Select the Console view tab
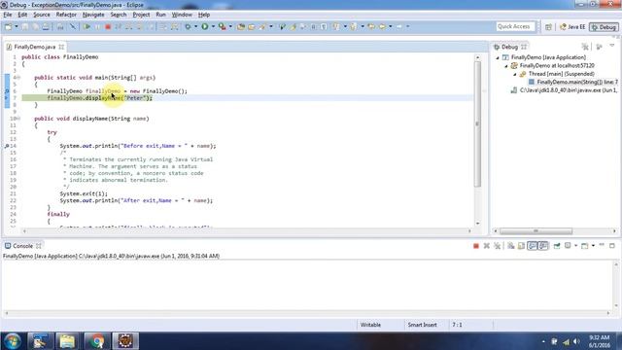The image size is (622, 350). coord(22,246)
